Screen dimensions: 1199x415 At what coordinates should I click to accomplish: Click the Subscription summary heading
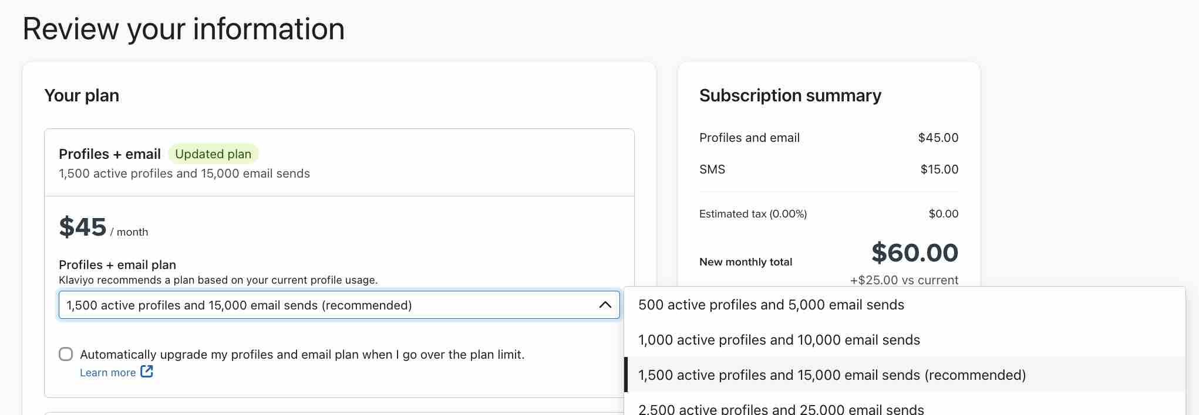point(790,96)
